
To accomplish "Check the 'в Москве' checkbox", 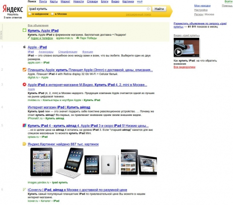I will tap(52, 14).
